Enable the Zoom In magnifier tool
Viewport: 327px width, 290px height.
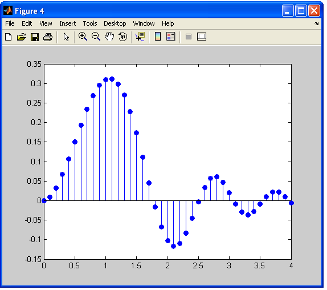(x=83, y=37)
